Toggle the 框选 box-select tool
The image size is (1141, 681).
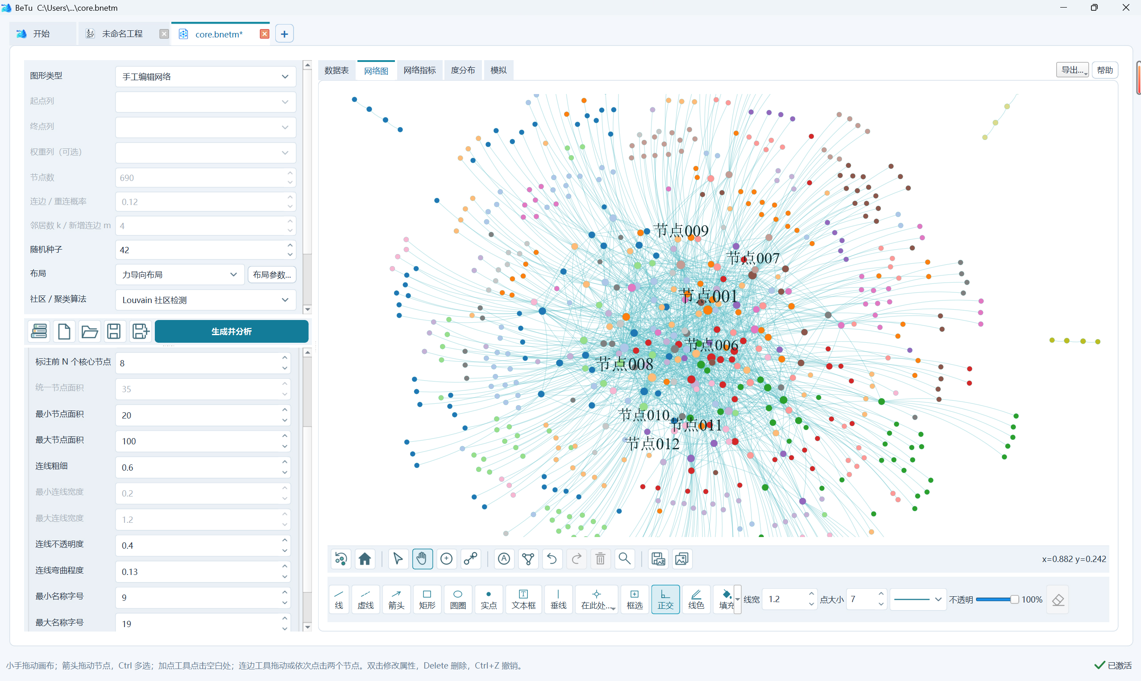click(x=635, y=599)
